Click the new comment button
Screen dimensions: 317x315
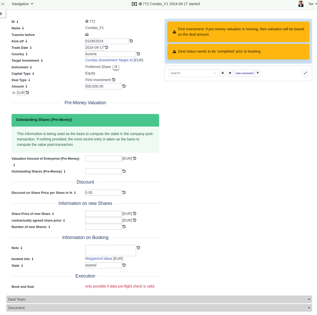pos(244,73)
